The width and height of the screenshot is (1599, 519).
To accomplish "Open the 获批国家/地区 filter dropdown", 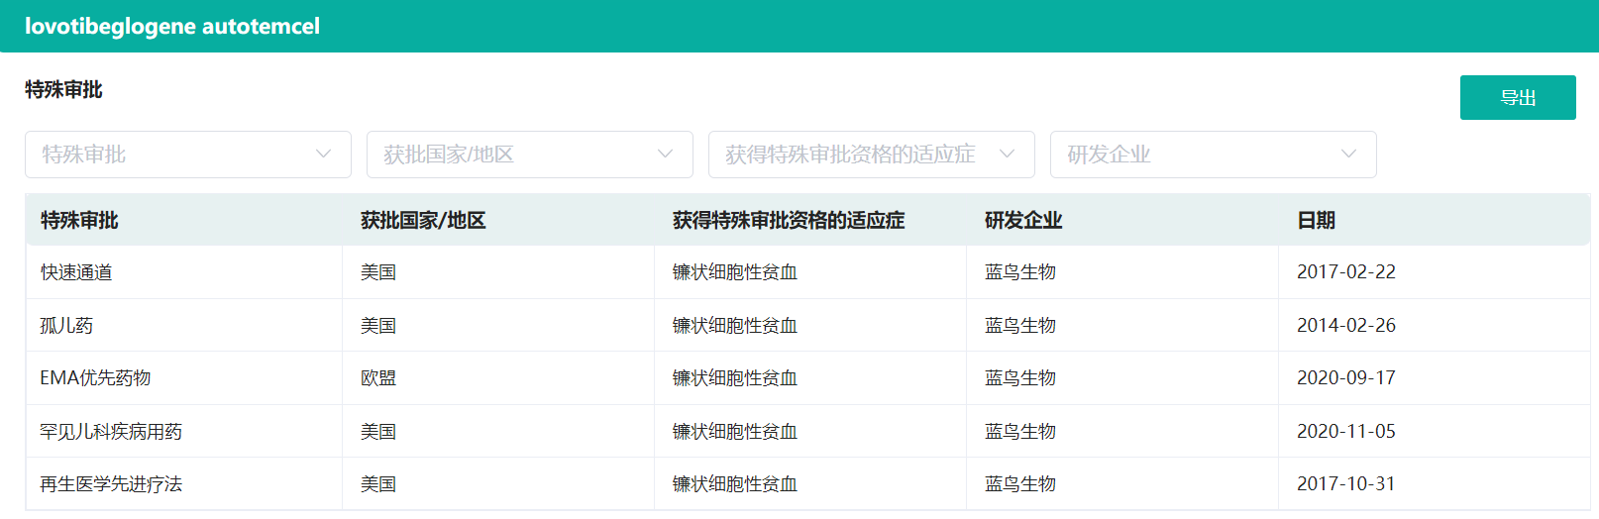I will click(x=530, y=155).
